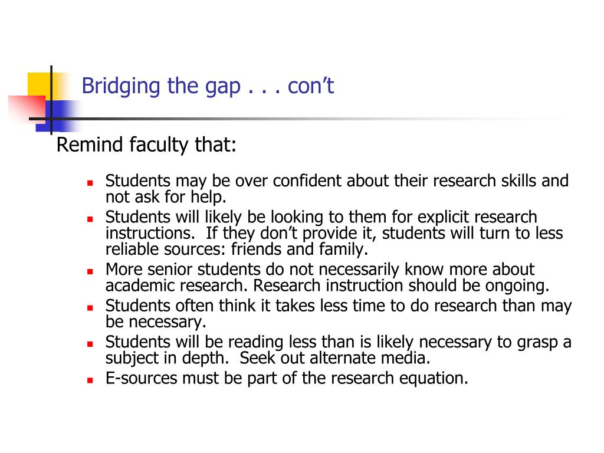Select the Remind faculty that heading
The height and width of the screenshot is (453, 604).
click(146, 145)
